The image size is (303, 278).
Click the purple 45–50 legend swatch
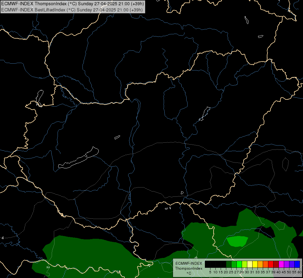pyautogui.click(x=287, y=264)
